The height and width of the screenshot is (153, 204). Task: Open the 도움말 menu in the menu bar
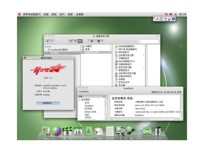click(80, 14)
